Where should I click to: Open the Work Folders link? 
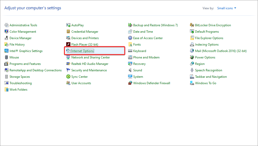[19, 89]
